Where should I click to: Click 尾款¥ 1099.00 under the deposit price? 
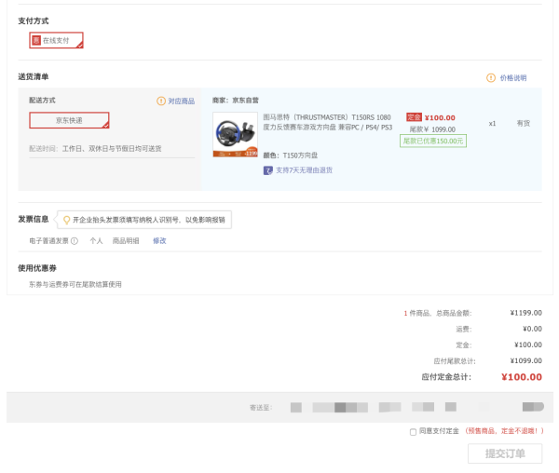(432, 129)
